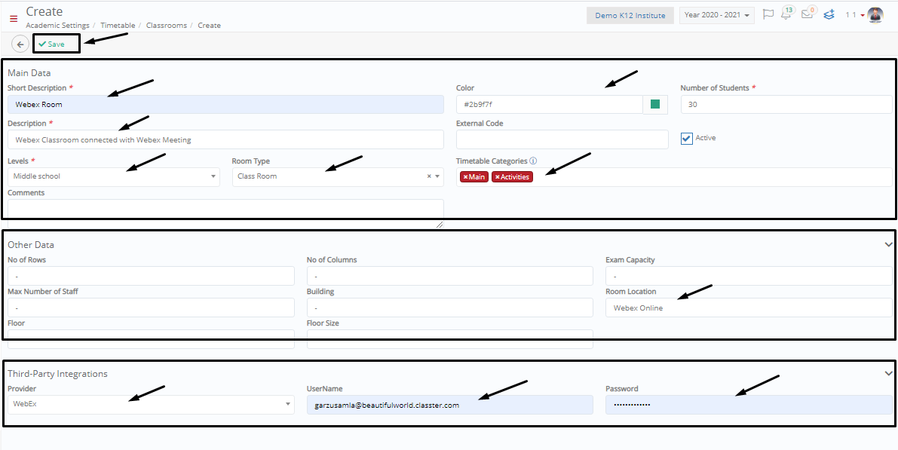Collapse the Other Data section
Screen dimensions: 898x450
coord(888,244)
